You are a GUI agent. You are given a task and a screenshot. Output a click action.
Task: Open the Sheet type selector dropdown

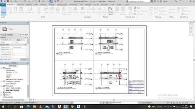coord(28,29)
